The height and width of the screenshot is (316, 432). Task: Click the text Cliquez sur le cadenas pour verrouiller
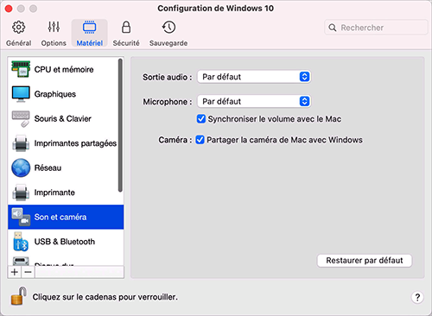tap(105, 297)
